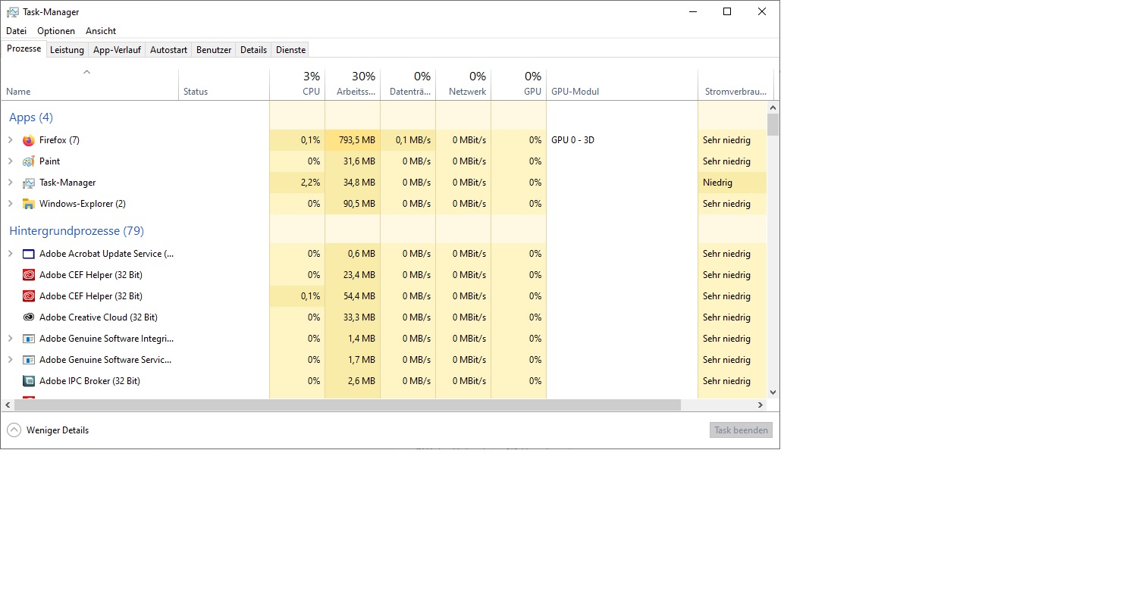Screen dimensions: 1129x597
Task: Click the vertical scrollbar thumb
Action: (773, 124)
